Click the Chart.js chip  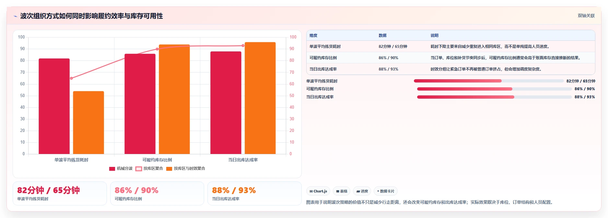click(318, 191)
